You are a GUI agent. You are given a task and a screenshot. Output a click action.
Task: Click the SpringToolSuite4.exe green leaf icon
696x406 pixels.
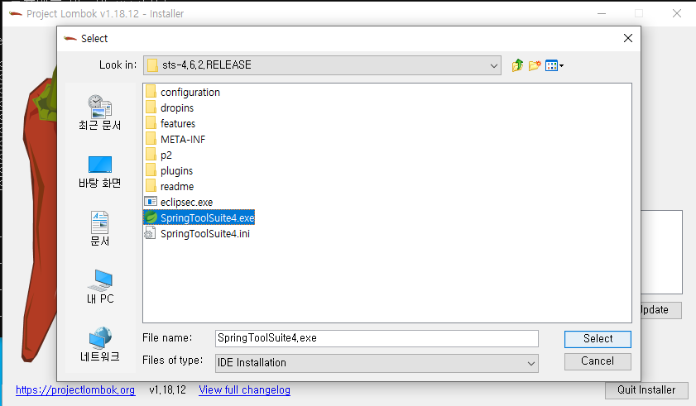[x=151, y=217]
